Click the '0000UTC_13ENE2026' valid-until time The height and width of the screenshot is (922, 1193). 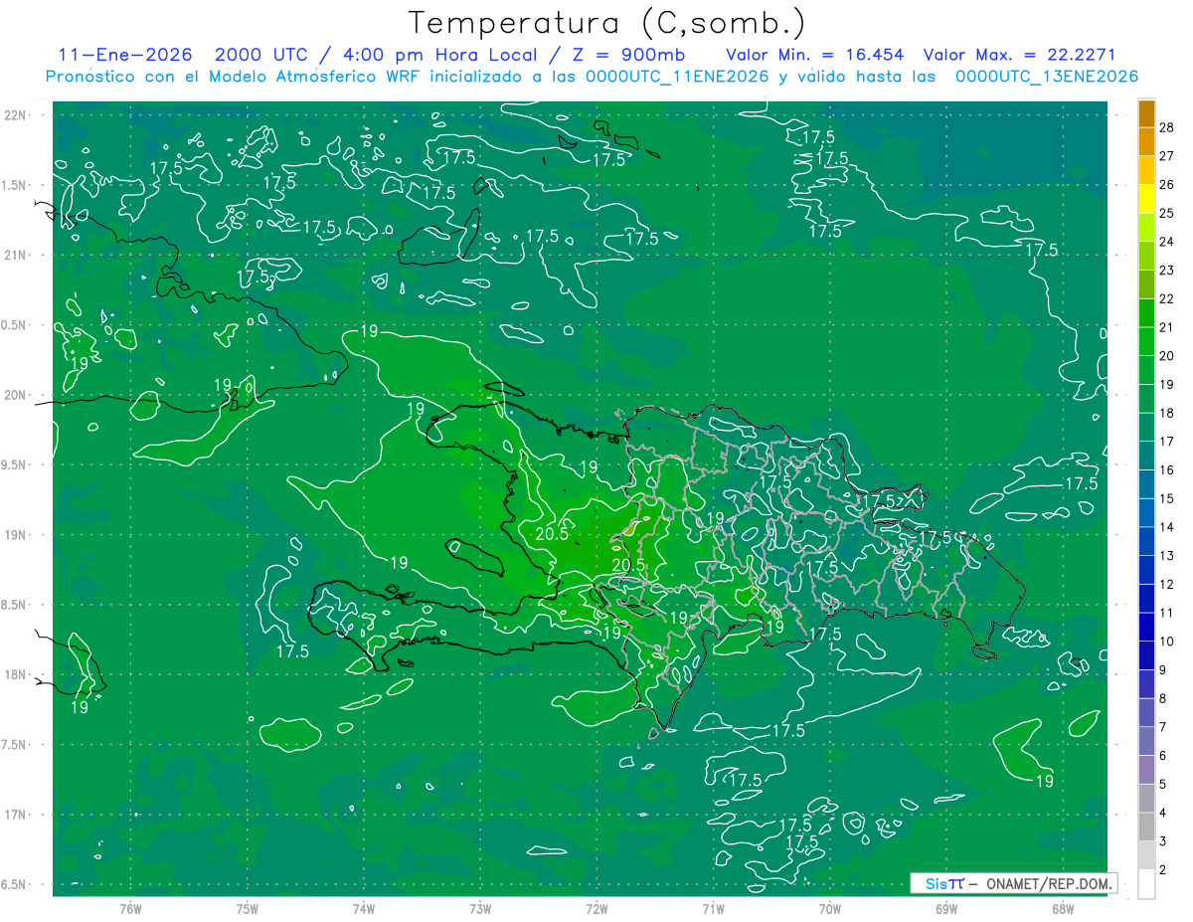tap(1047, 77)
